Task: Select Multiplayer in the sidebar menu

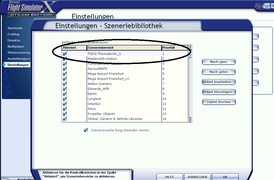Action: (x=16, y=46)
